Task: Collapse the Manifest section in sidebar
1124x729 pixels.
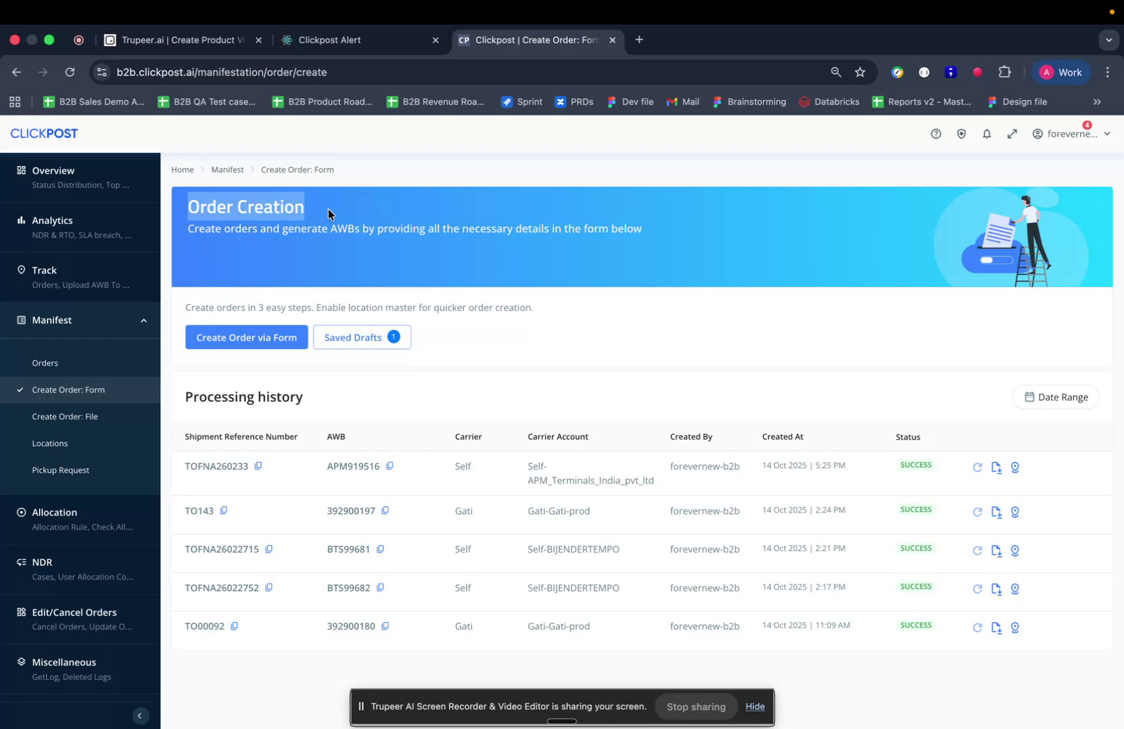Action: coord(143,320)
